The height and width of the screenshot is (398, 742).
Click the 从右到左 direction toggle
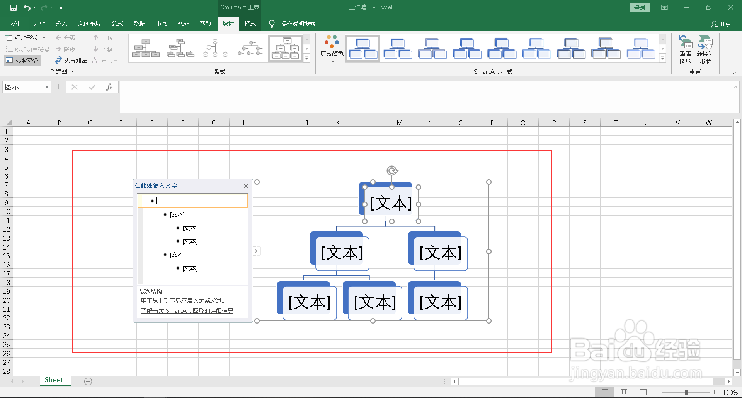pyautogui.click(x=71, y=60)
